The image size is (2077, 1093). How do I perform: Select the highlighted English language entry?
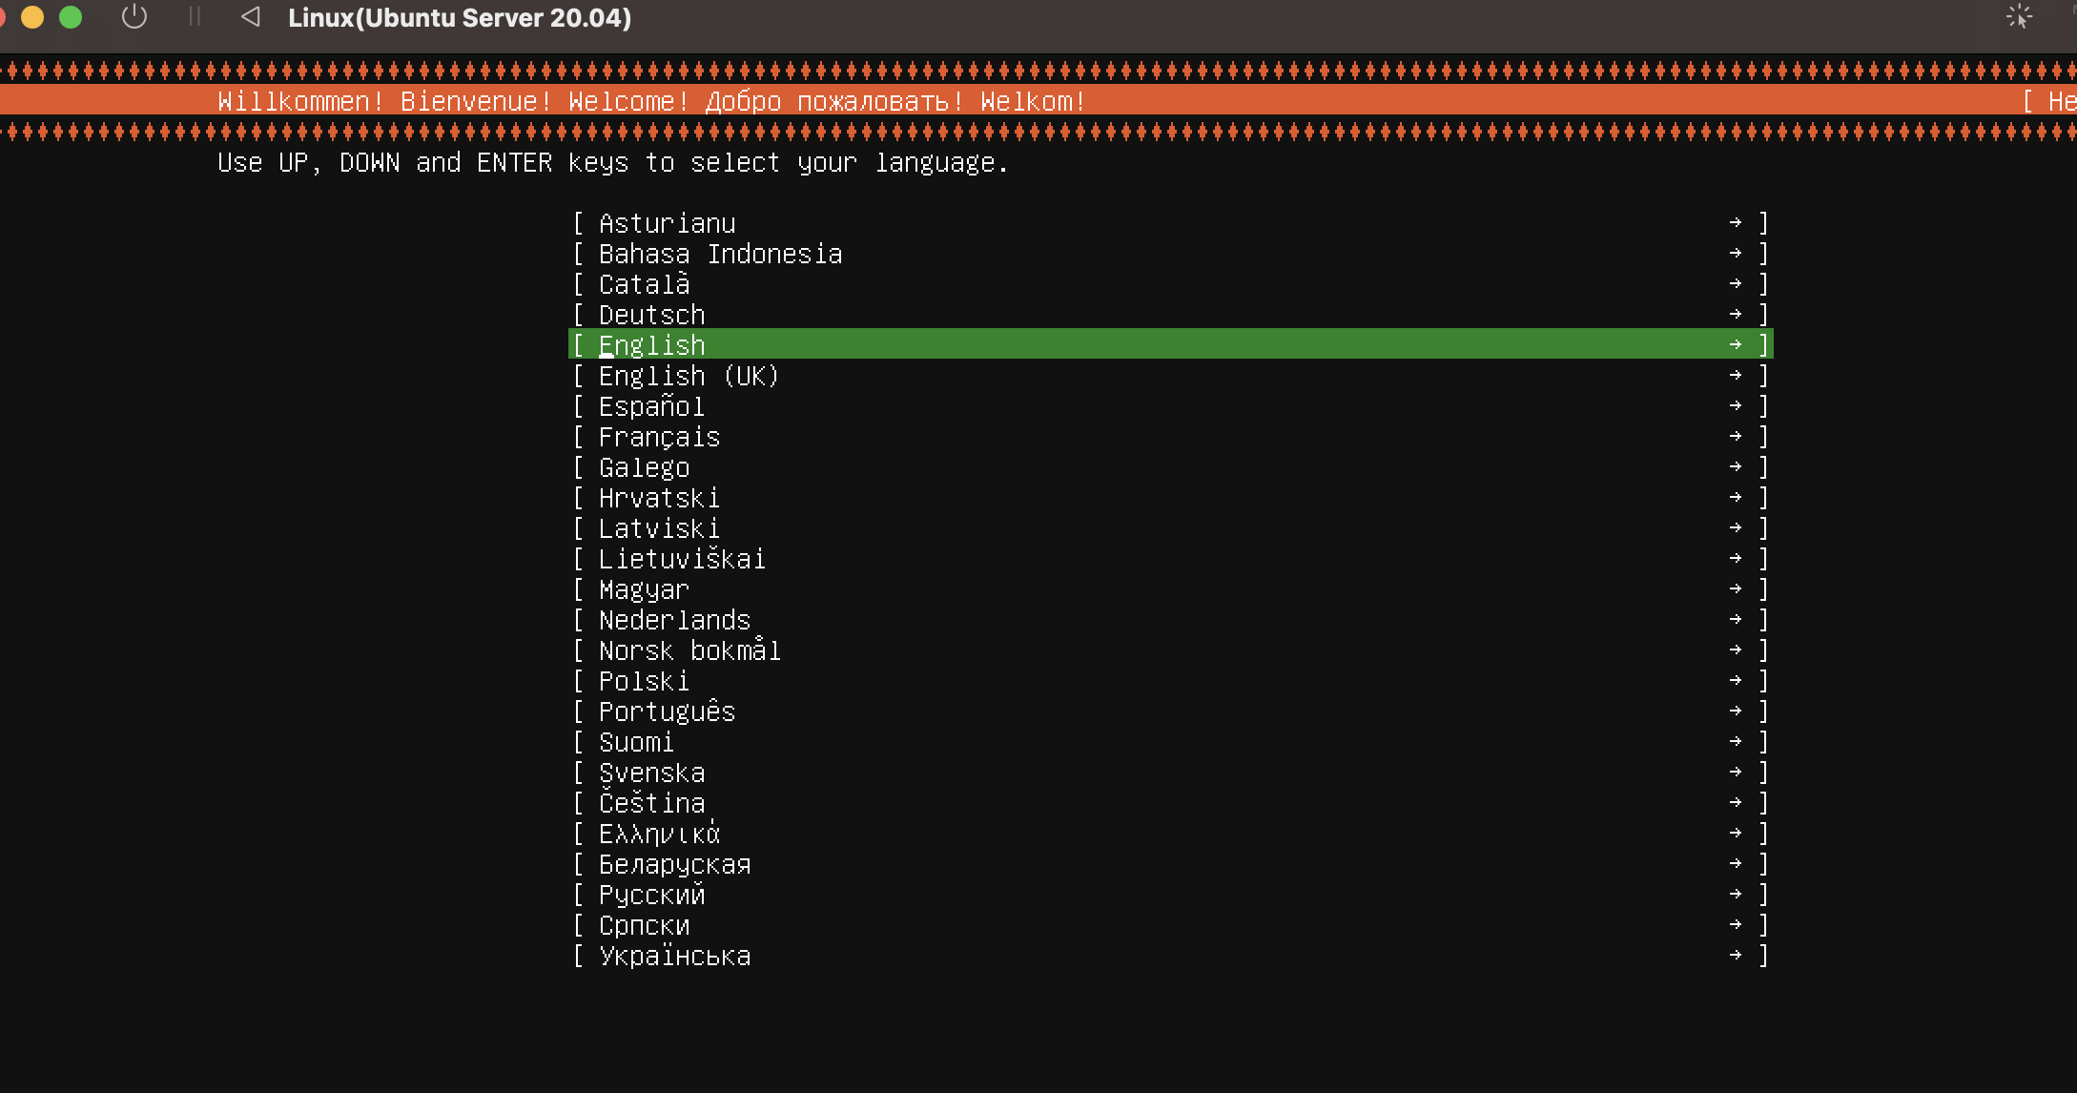[652, 345]
